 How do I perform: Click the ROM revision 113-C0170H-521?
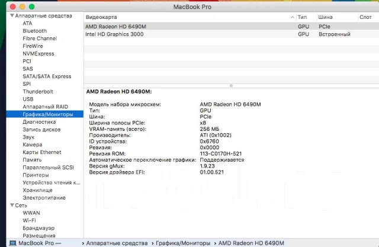(x=221, y=154)
